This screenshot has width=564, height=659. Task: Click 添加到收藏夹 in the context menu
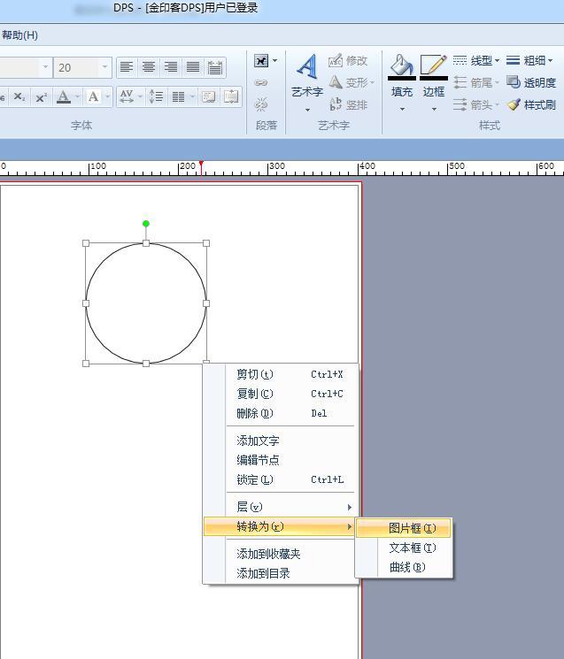pyautogui.click(x=268, y=554)
